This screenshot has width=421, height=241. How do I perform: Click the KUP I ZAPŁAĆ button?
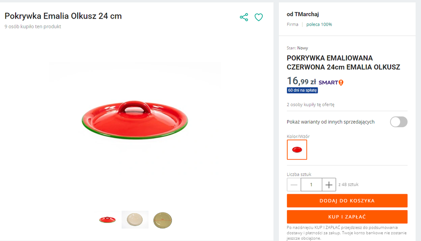[347, 217]
